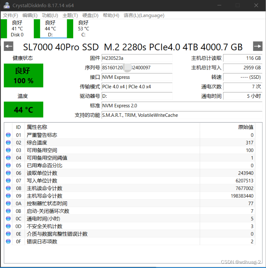The image size is (266, 268).
Task: Click power on count value 7 次
Action: [x=243, y=87]
